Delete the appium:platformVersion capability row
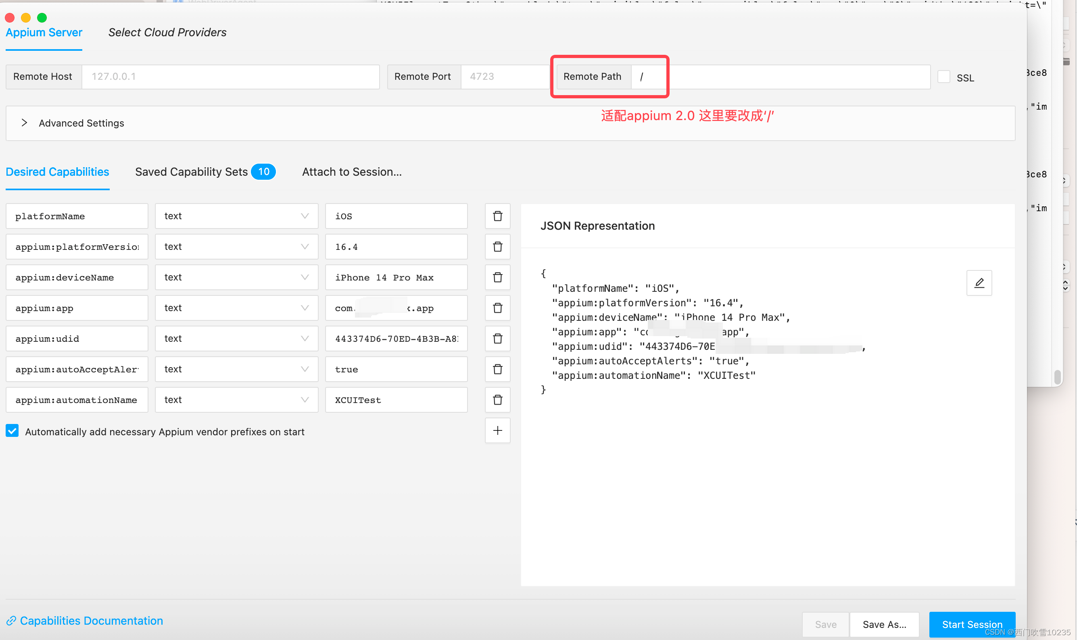This screenshot has height=640, width=1077. (497, 247)
